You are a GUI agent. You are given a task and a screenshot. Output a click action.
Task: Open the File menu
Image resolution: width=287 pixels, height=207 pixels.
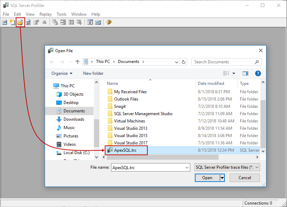click(x=6, y=14)
